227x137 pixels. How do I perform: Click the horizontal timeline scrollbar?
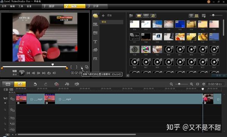pos(77,134)
